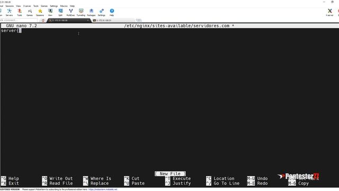This screenshot has width=339, height=191.
Task: Open the Servers toolbar icon
Action: [x=9, y=12]
